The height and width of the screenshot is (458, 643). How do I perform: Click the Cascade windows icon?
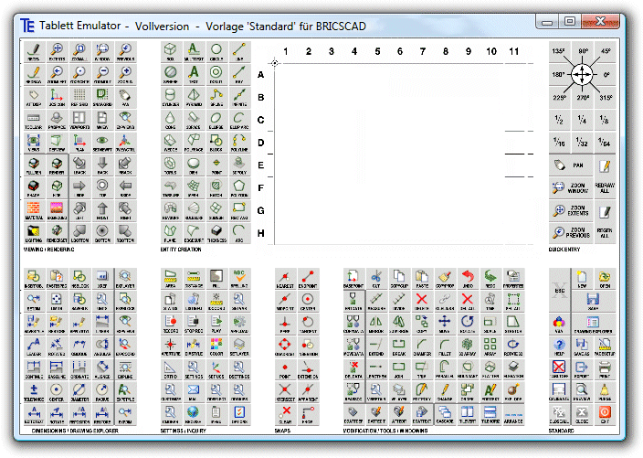(x=445, y=414)
